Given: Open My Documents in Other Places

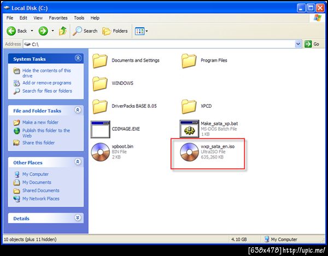Looking at the screenshot, I should (37, 182).
